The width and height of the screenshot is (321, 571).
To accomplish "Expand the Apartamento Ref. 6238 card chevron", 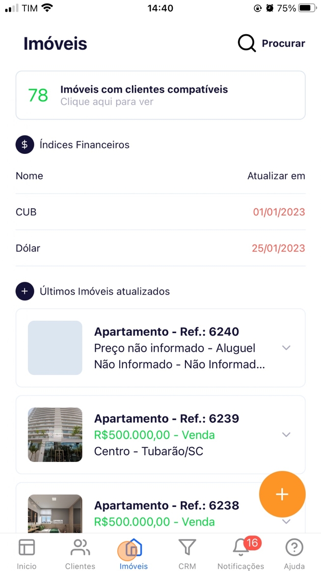I will [286, 522].
